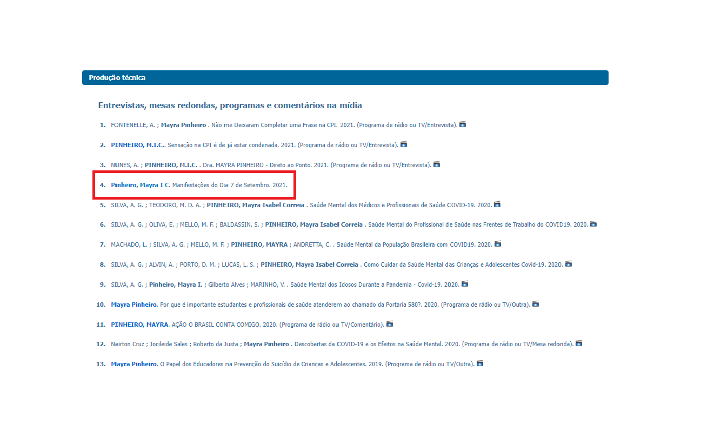Viewport: 701px width, 443px height.
Task: Click 'MARINHO, V.' author in entry 9
Action: [x=267, y=285]
